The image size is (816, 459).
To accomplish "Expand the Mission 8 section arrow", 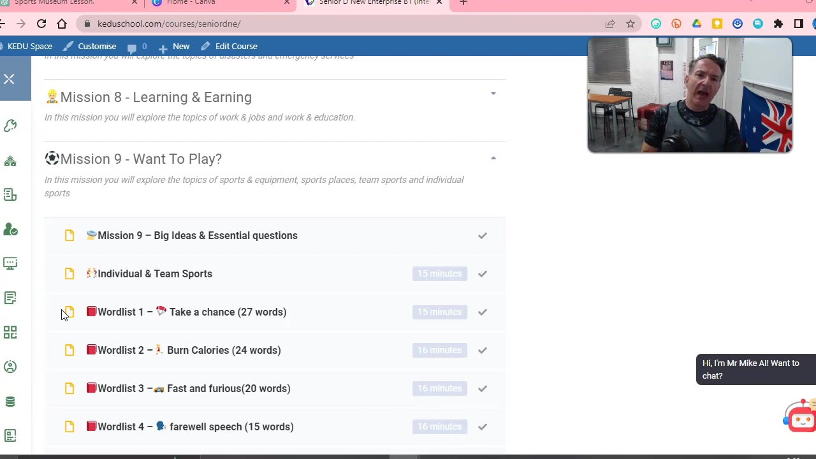I will (x=493, y=94).
